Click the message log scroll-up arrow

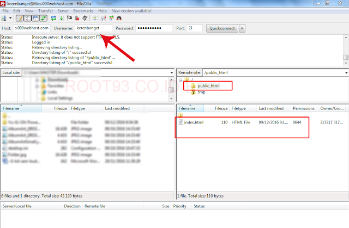[346, 38]
